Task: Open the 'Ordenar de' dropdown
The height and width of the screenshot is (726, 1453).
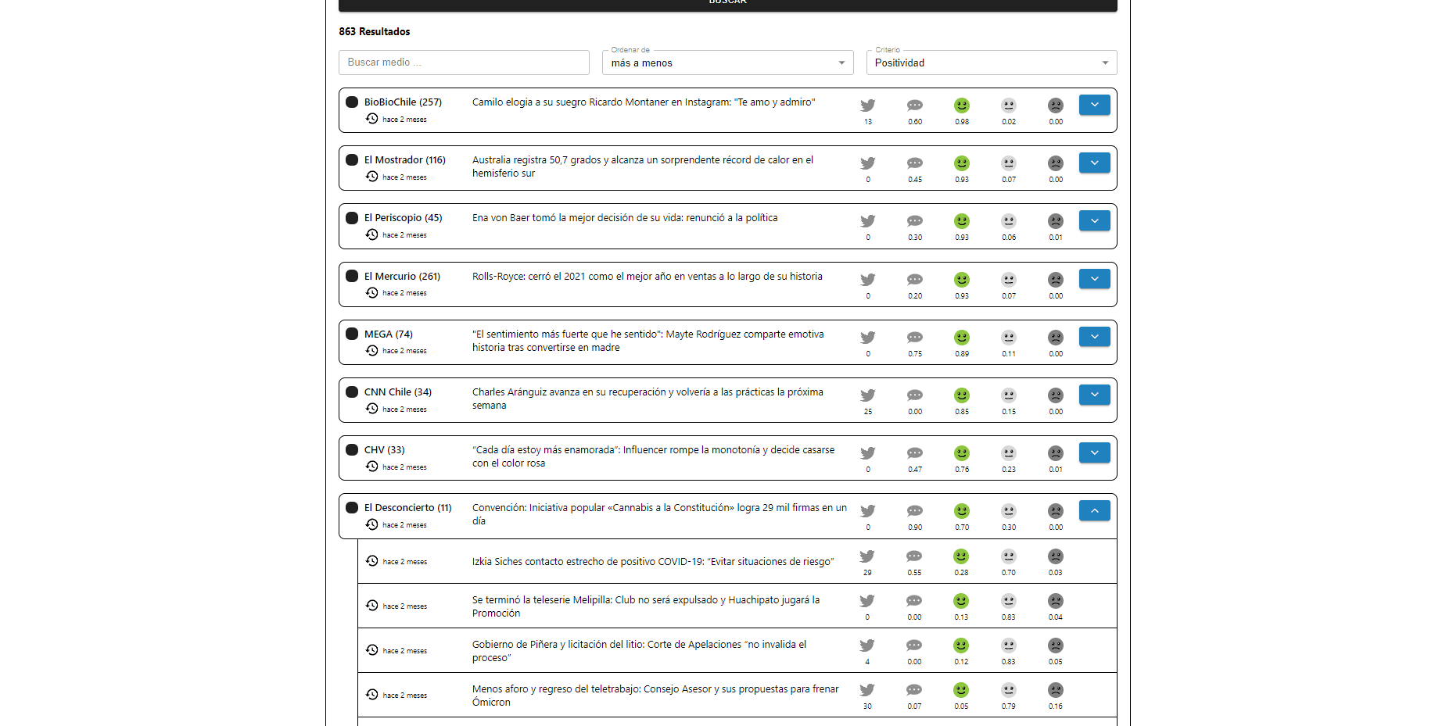Action: (x=727, y=63)
